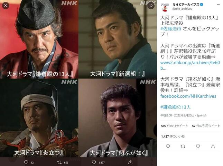The image size is (223, 166).
Task: Open the www2.nhk.or.jp archives link
Action: [190, 65]
